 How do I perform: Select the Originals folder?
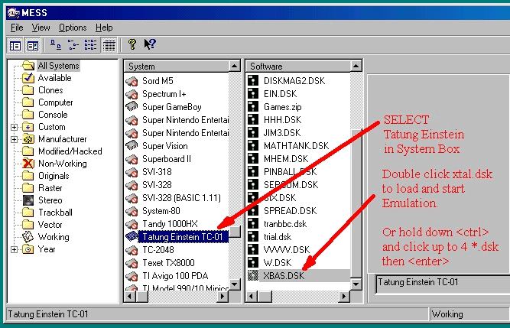(54, 176)
